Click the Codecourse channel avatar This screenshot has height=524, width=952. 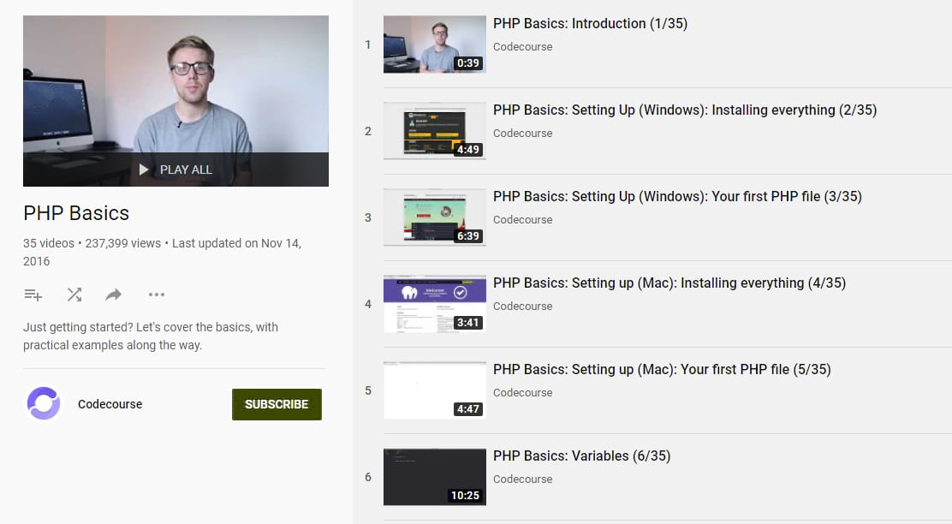[43, 403]
